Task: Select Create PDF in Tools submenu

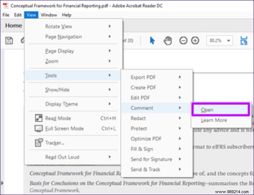Action: tap(157, 87)
